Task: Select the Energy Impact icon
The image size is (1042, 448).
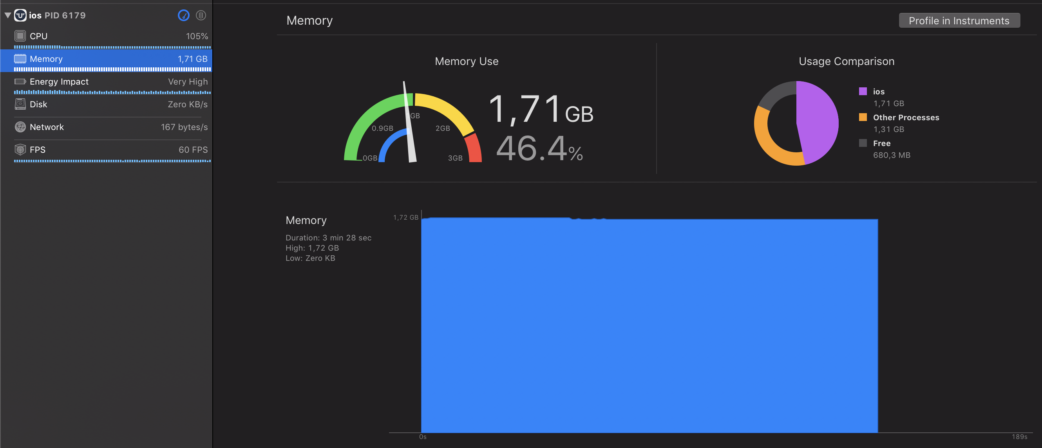Action: pyautogui.click(x=20, y=81)
